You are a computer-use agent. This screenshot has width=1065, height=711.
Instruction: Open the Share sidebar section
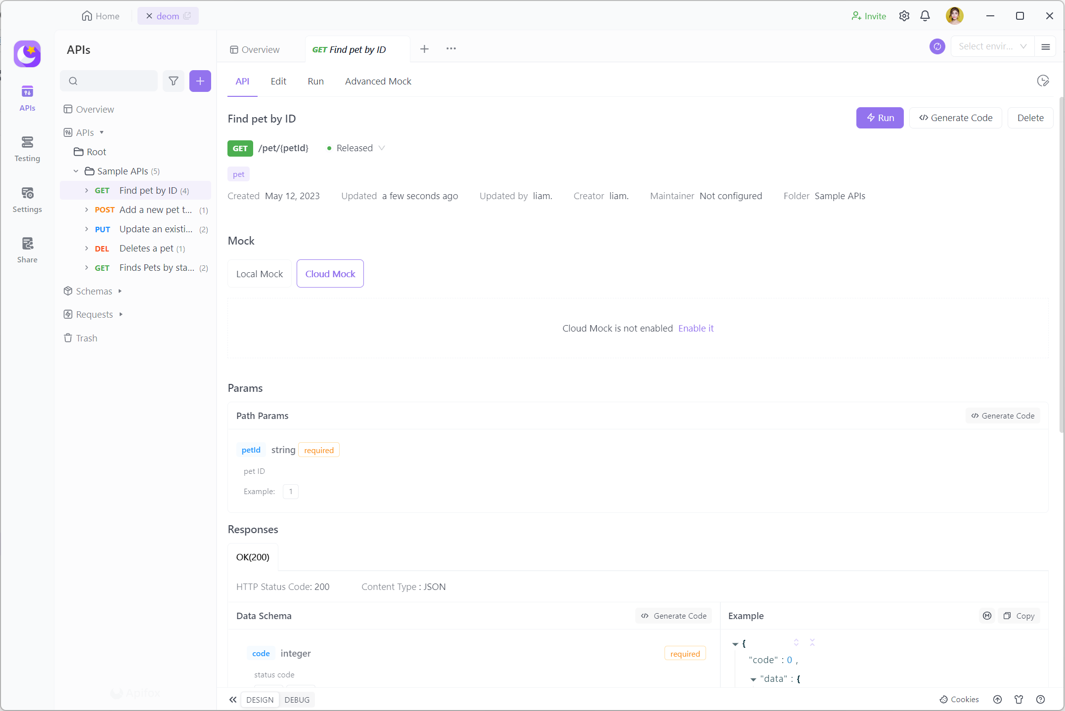point(27,250)
